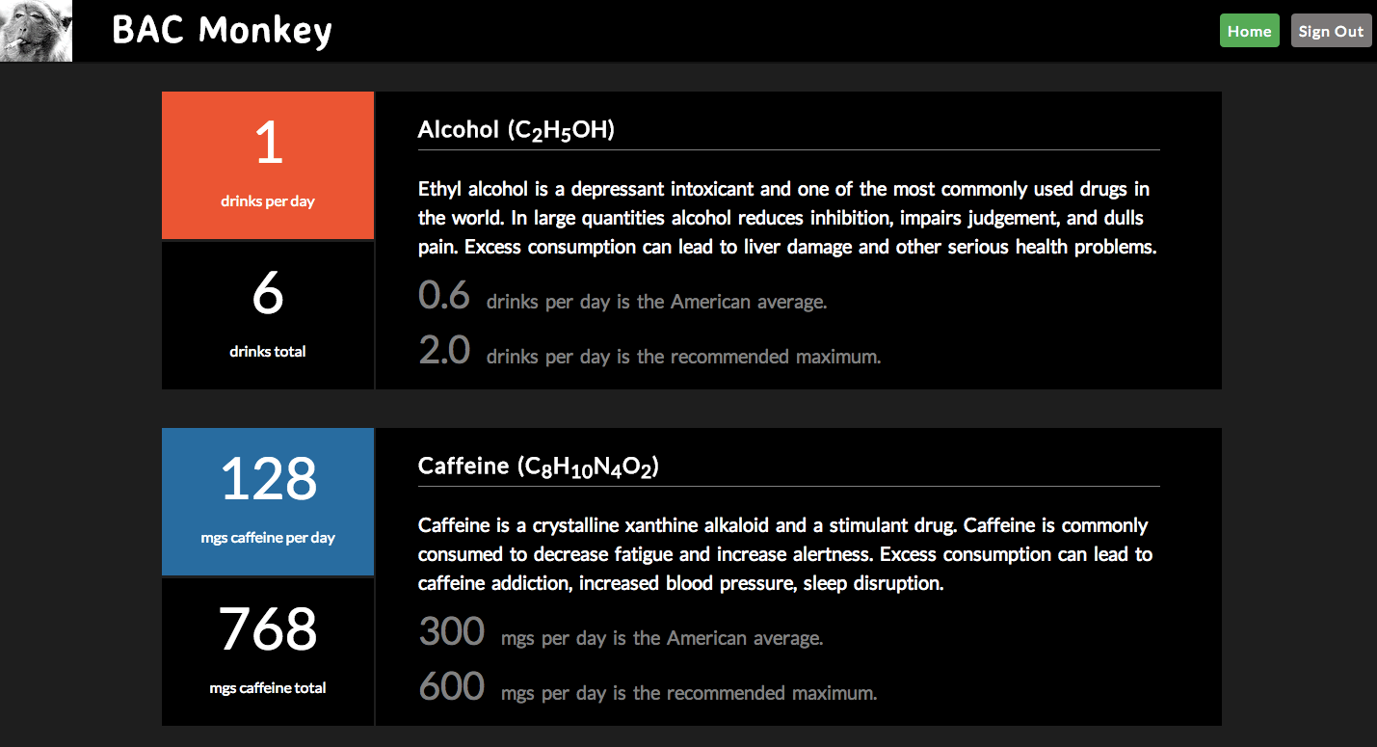Click the 2.0 recommended maximum drinks figure
Image resolution: width=1377 pixels, height=747 pixels.
click(x=444, y=350)
